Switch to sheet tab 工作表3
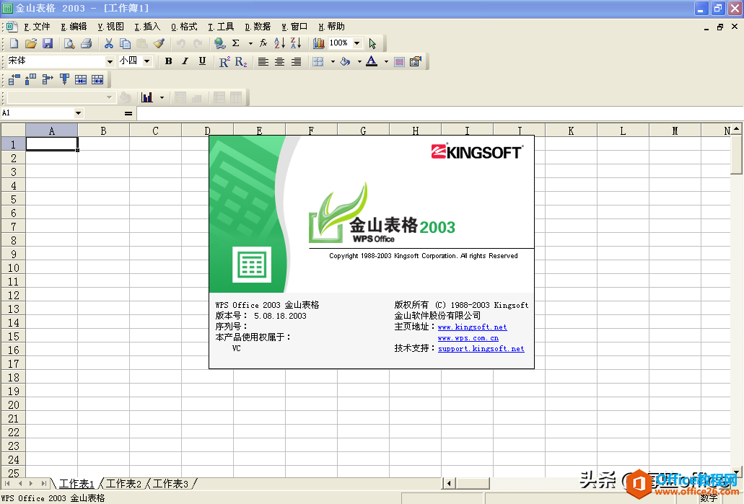Image resolution: width=744 pixels, height=504 pixels. point(170,484)
